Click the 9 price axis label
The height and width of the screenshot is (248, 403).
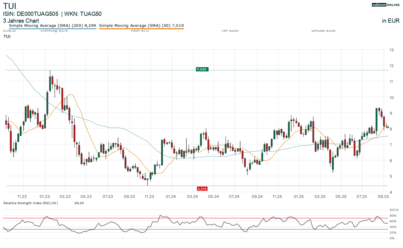pos(391,113)
